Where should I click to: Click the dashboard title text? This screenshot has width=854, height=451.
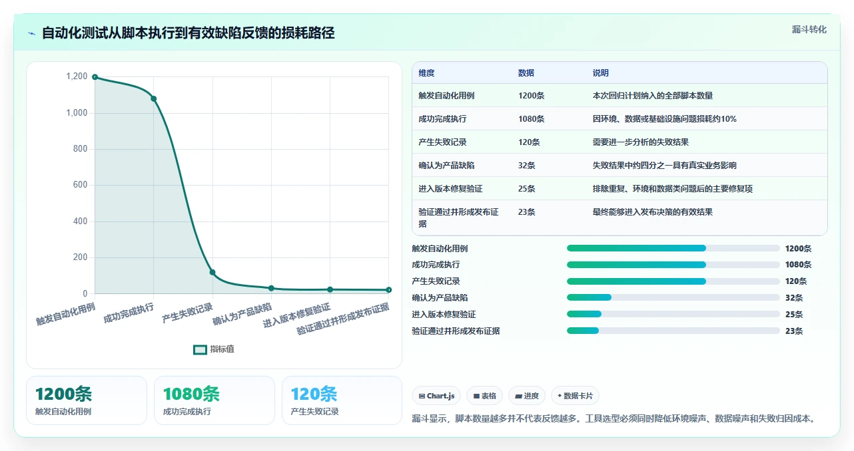click(188, 33)
